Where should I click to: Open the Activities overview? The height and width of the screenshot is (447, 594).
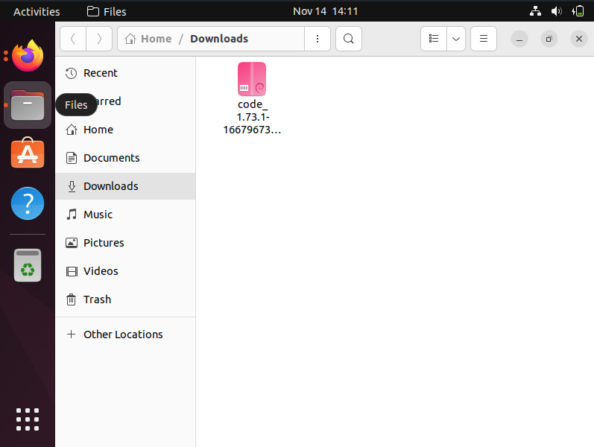(x=37, y=11)
